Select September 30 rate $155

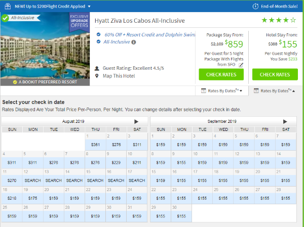(181, 216)
